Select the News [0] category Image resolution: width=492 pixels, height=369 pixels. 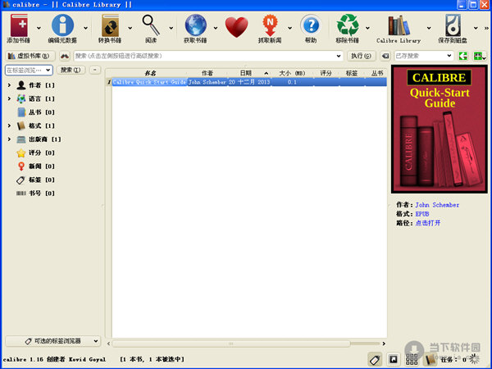35,166
